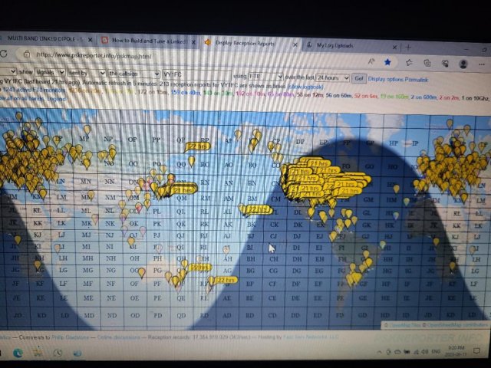
Task: Open the Online discussions footer link
Action: (x=118, y=337)
